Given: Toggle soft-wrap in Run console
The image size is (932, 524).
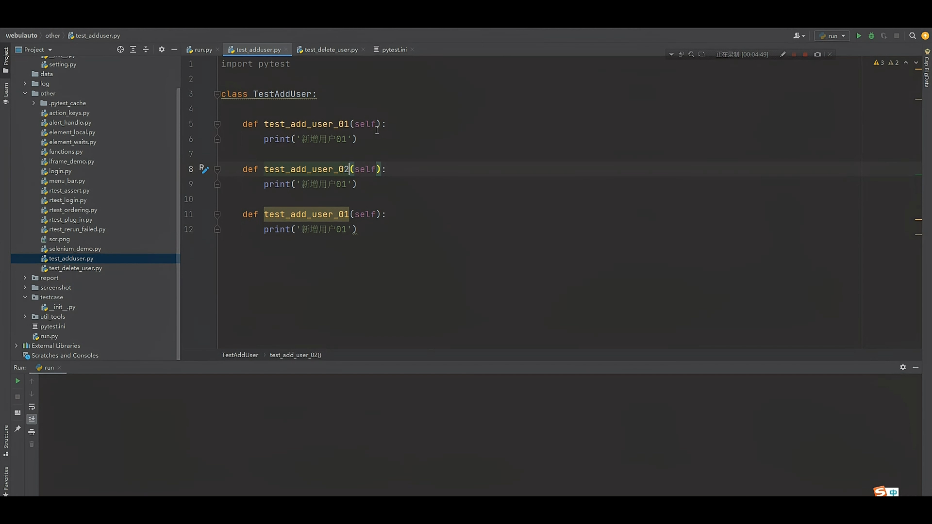Looking at the screenshot, I should [x=32, y=407].
